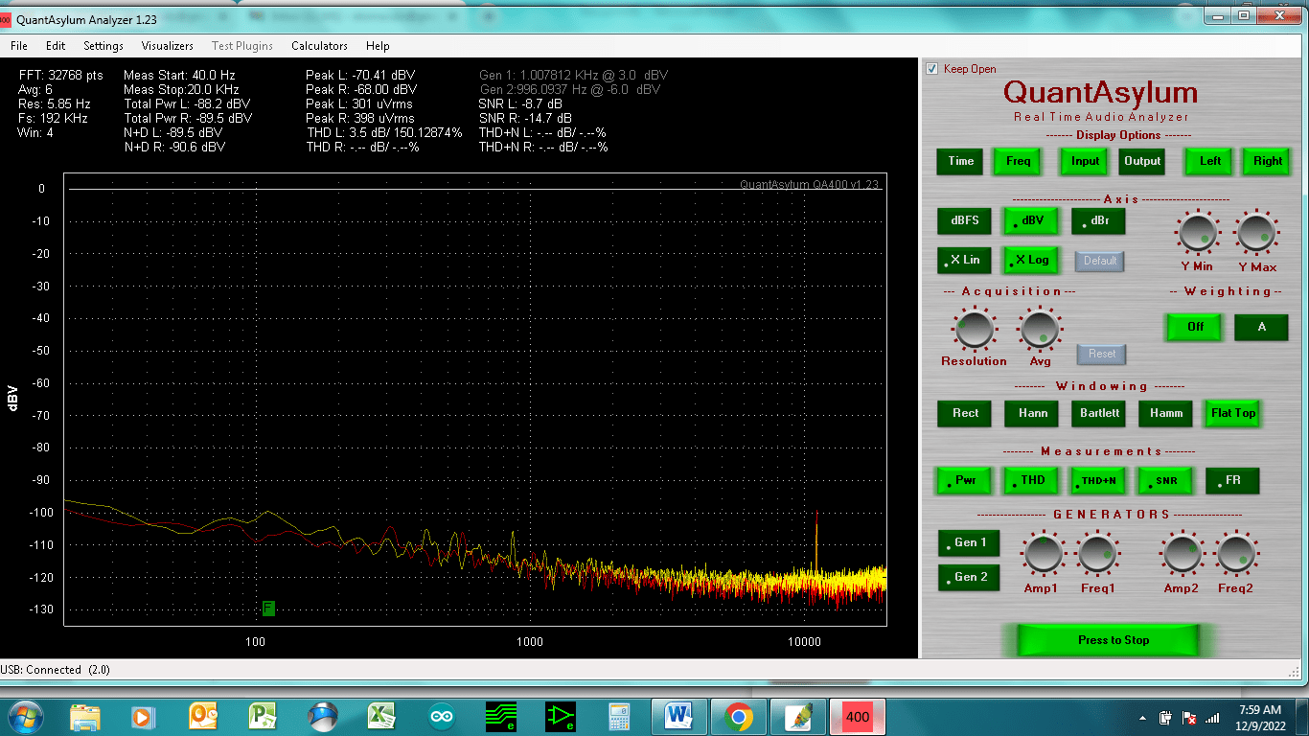Viewport: 1309px width, 736px height.
Task: Select Rect window
Action: point(965,413)
